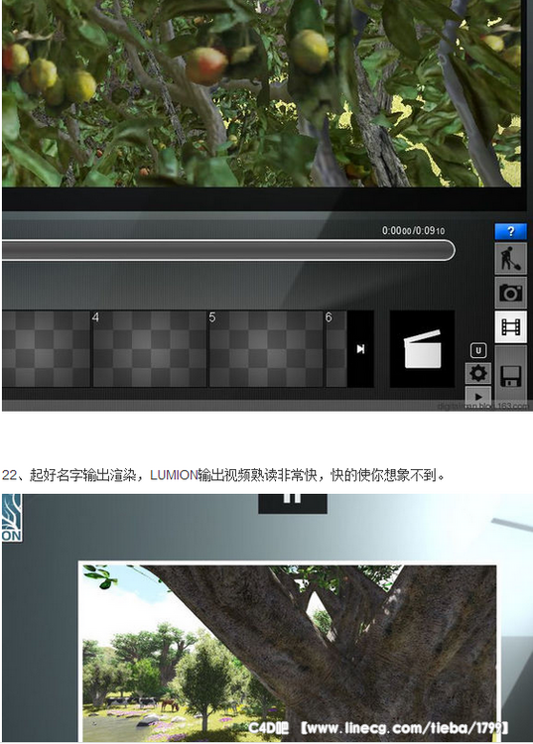Screen dimensions: 533x744
Task: Skip to next clips arrow button
Action: tap(360, 349)
